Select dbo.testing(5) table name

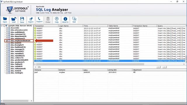point(17,73)
